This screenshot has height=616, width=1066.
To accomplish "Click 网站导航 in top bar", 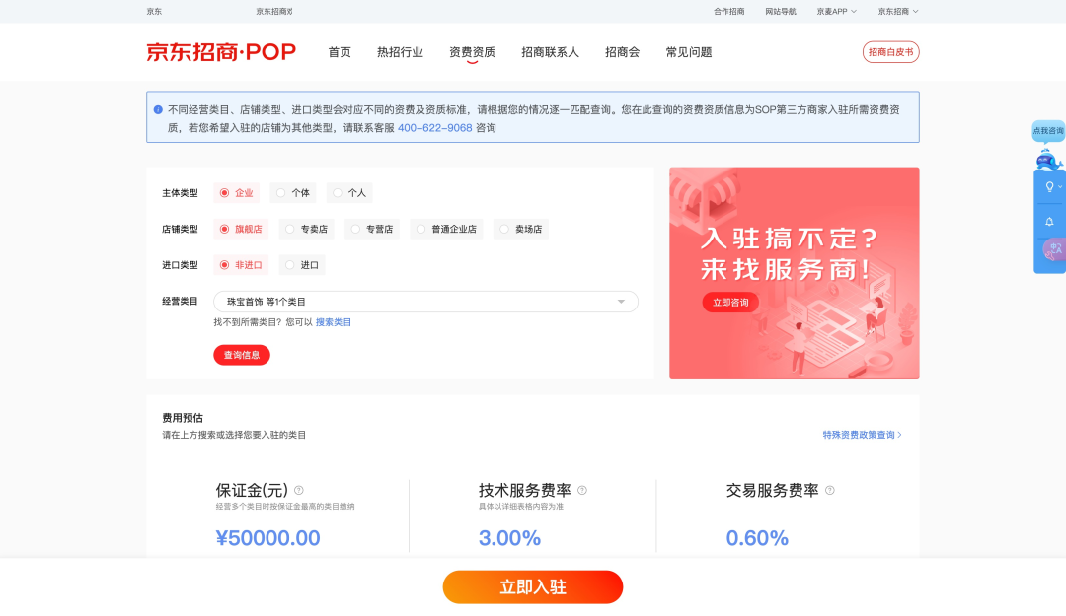I will (x=781, y=12).
